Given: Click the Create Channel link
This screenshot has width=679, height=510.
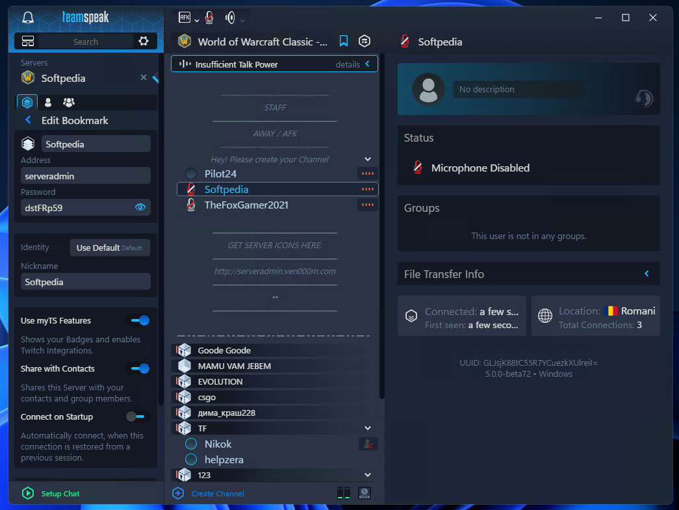Looking at the screenshot, I should pos(218,494).
